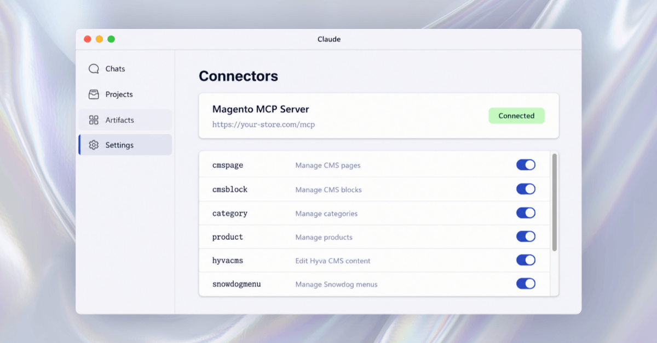This screenshot has height=343, width=657.
Task: Click the Edit Hyva CMS content description
Action: click(x=333, y=261)
